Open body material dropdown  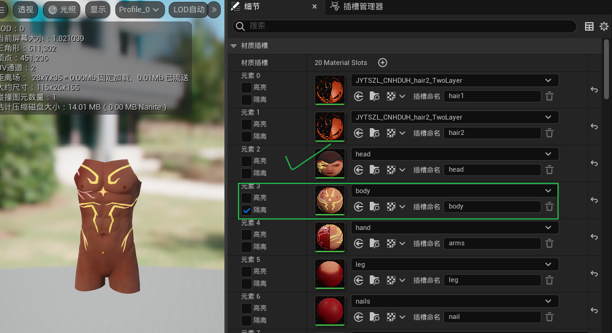click(x=454, y=191)
